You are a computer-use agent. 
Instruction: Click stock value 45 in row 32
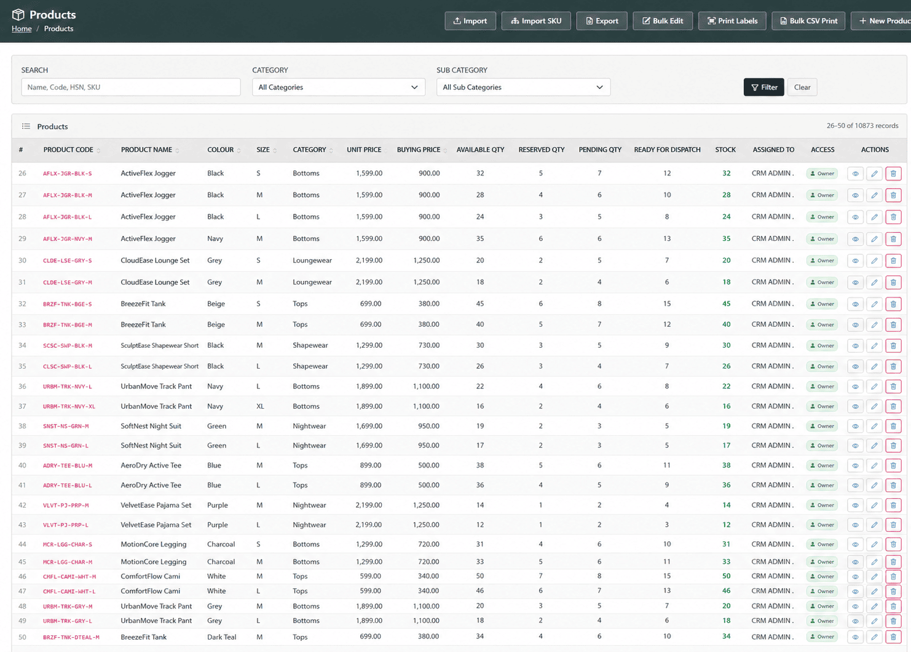[726, 304]
